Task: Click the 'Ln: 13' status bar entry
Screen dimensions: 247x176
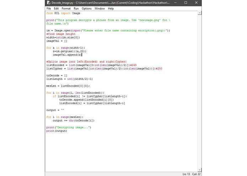Action: click(186, 174)
